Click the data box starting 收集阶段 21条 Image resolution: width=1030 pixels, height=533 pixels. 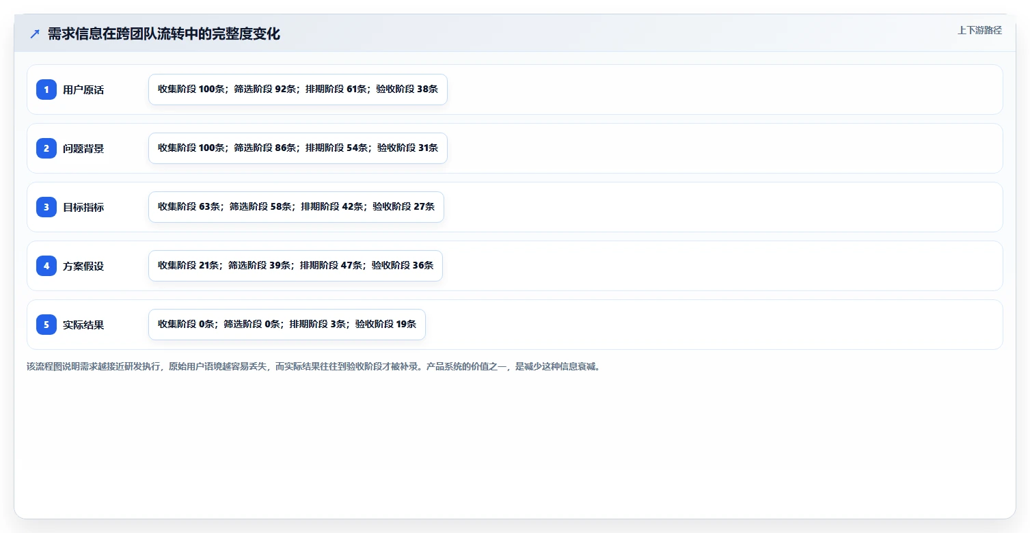pyautogui.click(x=295, y=266)
